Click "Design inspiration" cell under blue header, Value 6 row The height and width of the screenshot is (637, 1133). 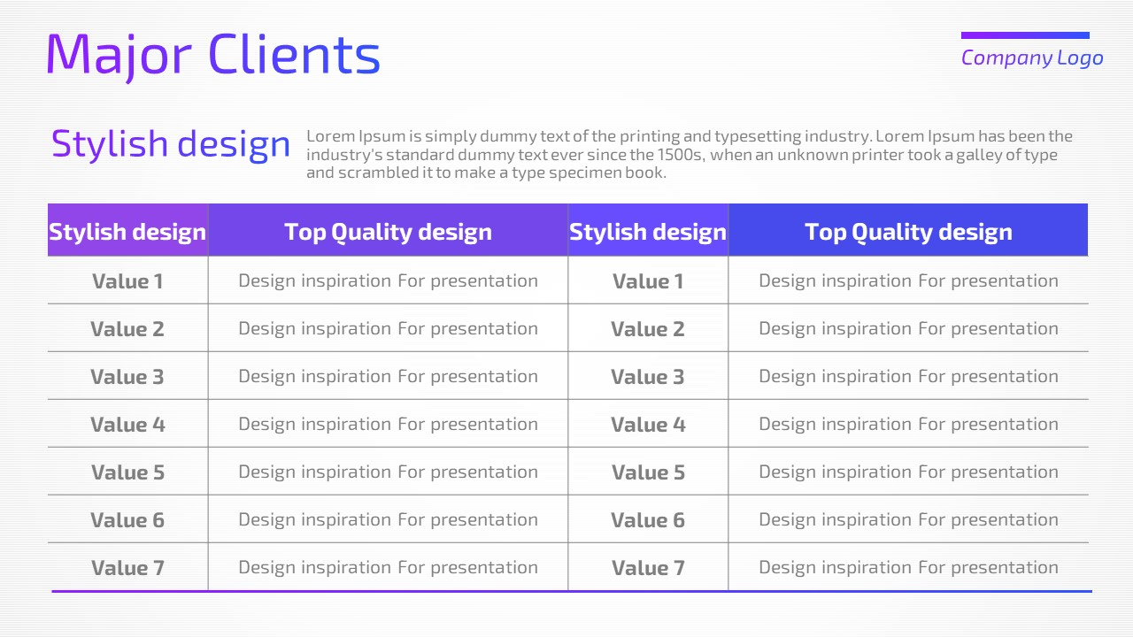[908, 520]
